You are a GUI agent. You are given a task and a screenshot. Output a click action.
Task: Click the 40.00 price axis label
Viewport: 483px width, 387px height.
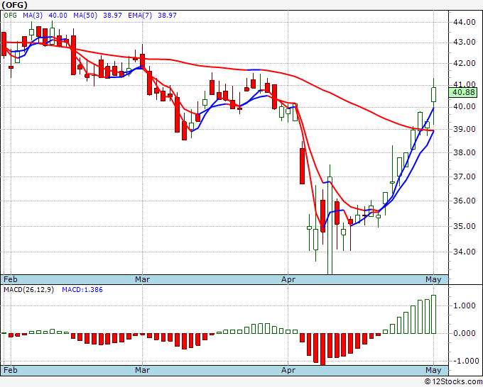(464, 106)
